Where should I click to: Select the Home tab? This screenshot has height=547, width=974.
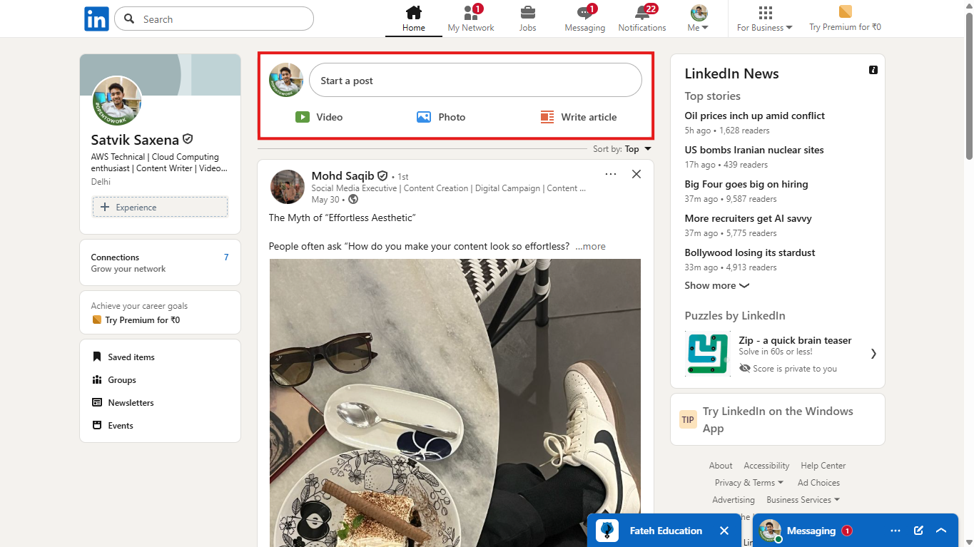[x=413, y=18]
